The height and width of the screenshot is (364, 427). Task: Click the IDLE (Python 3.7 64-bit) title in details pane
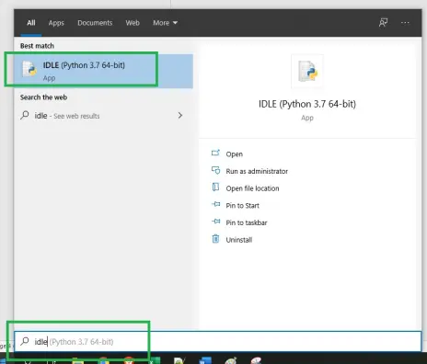tap(307, 104)
